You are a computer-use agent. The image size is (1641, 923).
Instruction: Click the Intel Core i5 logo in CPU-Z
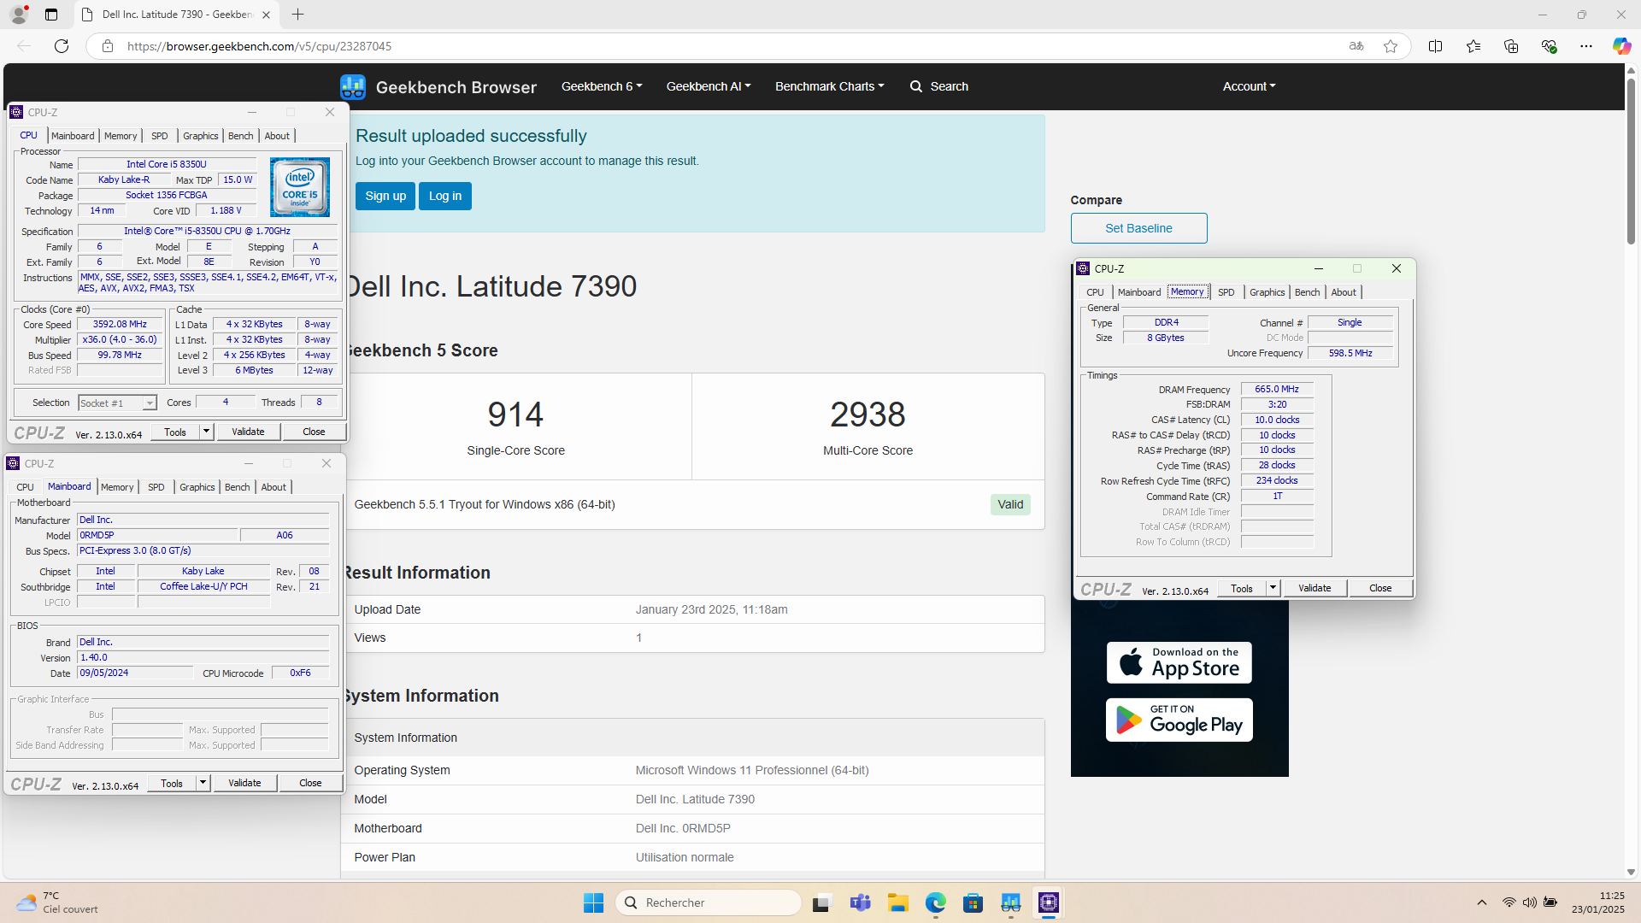pyautogui.click(x=300, y=187)
